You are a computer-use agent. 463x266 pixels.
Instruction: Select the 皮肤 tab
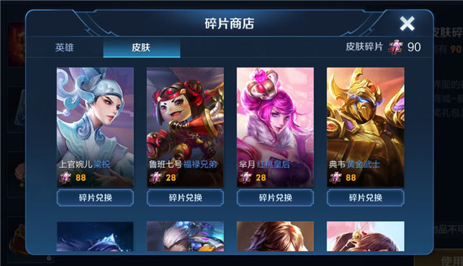pos(141,47)
